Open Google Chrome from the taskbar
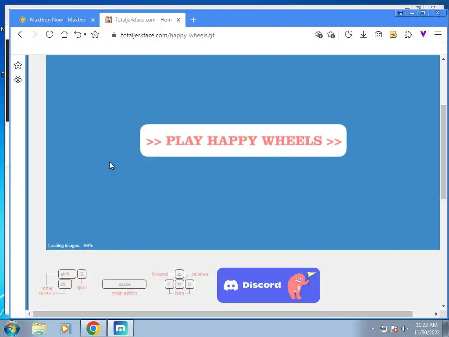Image resolution: width=449 pixels, height=337 pixels. tap(93, 328)
